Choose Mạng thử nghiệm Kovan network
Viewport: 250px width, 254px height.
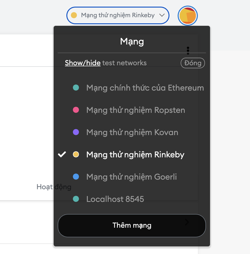(x=132, y=132)
